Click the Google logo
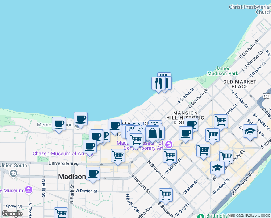 12,214
